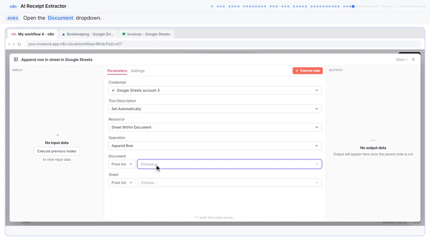
Task: Open the Sheet From list mode selector
Action: (122, 182)
